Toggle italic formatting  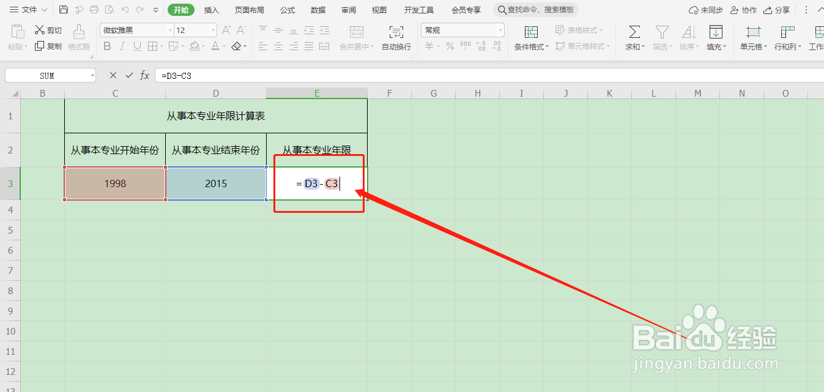pyautogui.click(x=122, y=46)
